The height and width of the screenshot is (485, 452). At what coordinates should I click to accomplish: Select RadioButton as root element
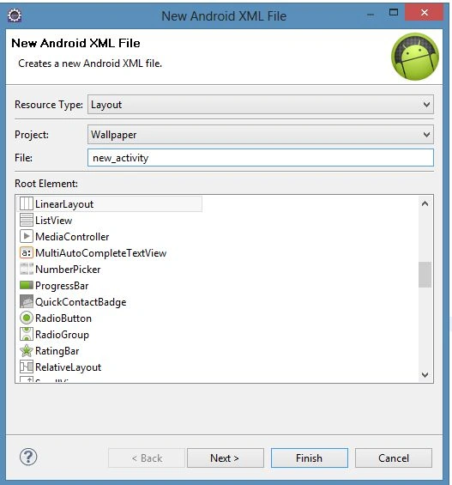pos(63,318)
